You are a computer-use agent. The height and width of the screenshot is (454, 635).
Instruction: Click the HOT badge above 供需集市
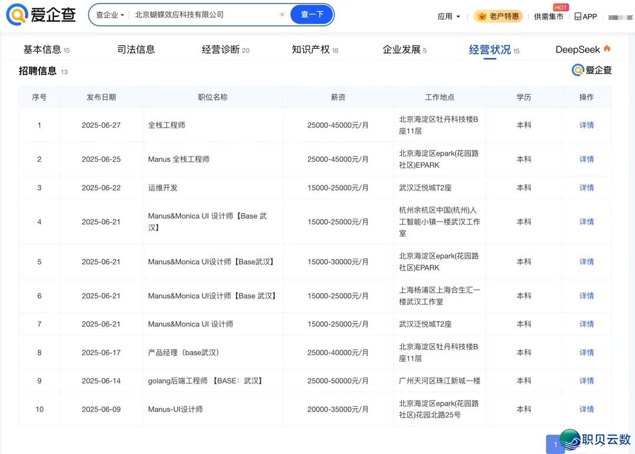pyautogui.click(x=561, y=7)
